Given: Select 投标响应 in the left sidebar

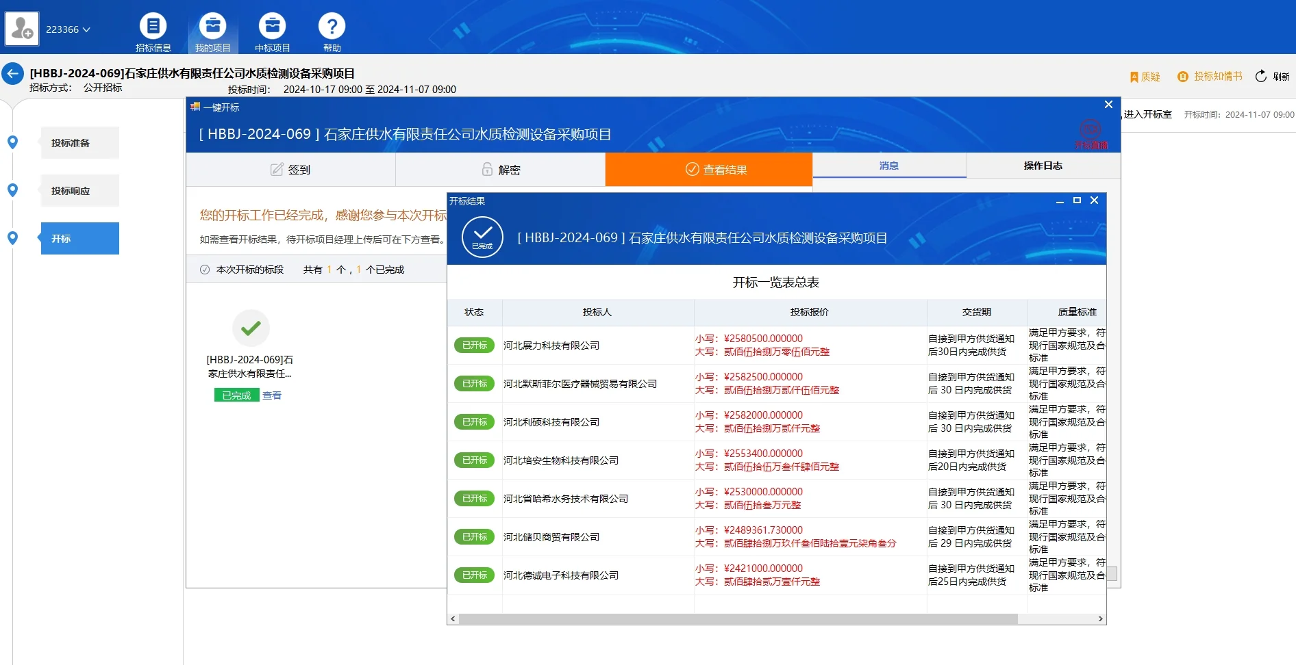Looking at the screenshot, I should pos(79,190).
